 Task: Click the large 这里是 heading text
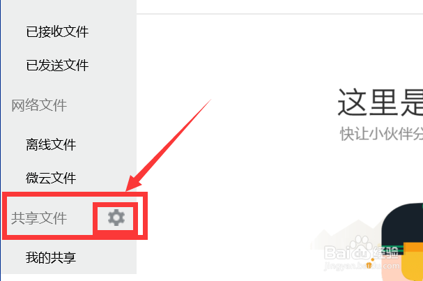pyautogui.click(x=380, y=102)
